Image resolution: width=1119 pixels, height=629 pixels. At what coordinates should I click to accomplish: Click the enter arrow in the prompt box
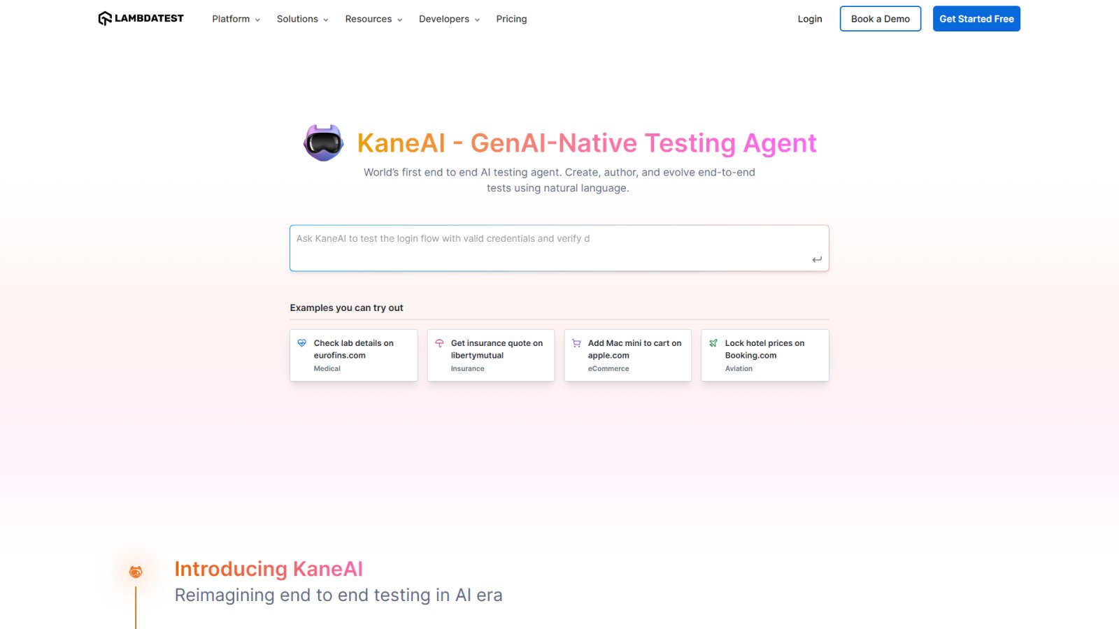816,258
